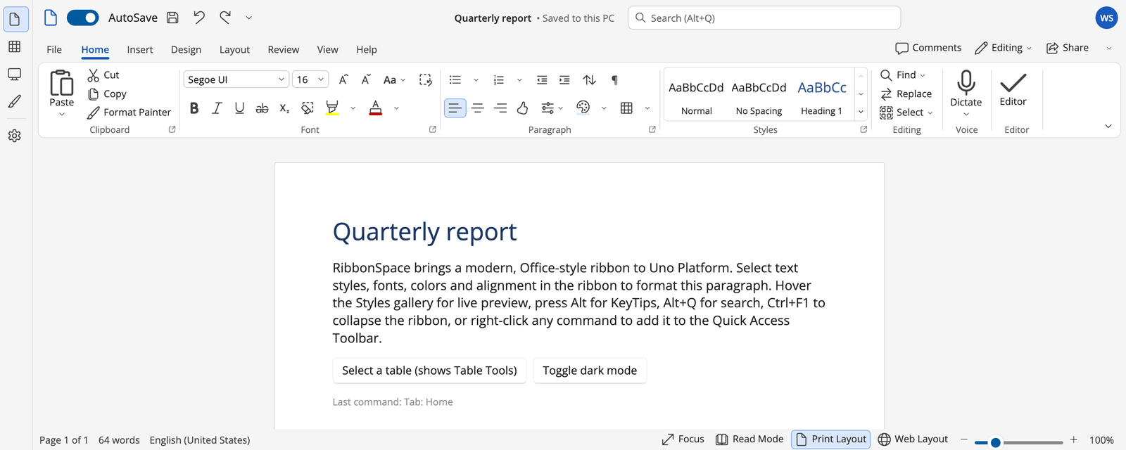Open the sidebar settings gear
Image resolution: width=1126 pixels, height=450 pixels.
(x=14, y=136)
